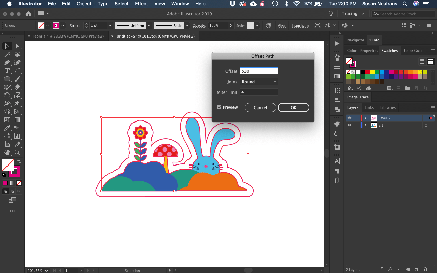This screenshot has width=437, height=273.
Task: Click the Cancel button
Action: 260,107
